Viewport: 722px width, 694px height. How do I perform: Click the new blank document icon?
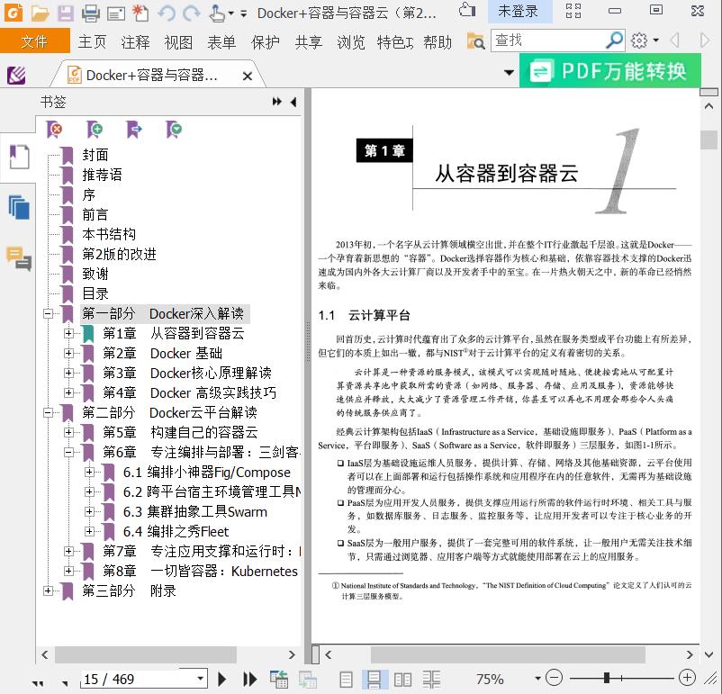pos(140,13)
